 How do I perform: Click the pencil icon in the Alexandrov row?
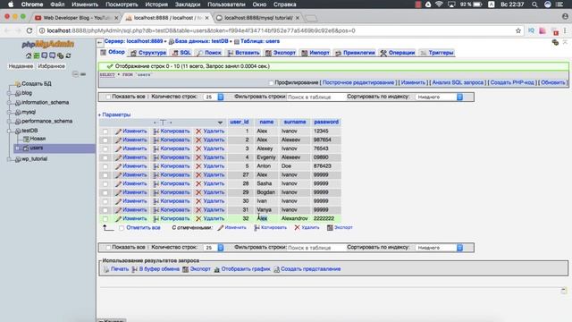pyautogui.click(x=118, y=218)
